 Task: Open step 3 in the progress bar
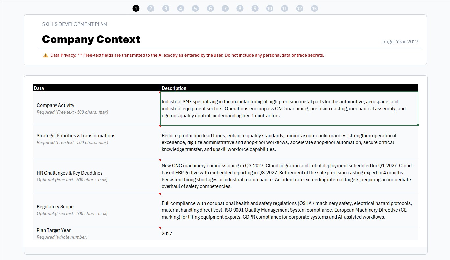[x=166, y=9]
